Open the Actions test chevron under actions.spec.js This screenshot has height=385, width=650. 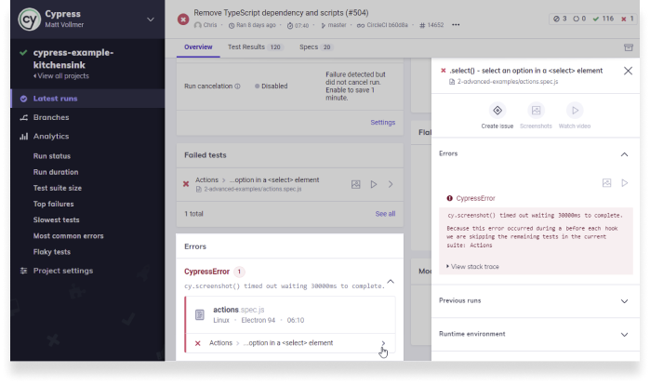tap(383, 343)
